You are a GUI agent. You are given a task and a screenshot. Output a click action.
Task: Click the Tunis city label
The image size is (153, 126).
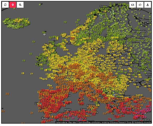84,109
